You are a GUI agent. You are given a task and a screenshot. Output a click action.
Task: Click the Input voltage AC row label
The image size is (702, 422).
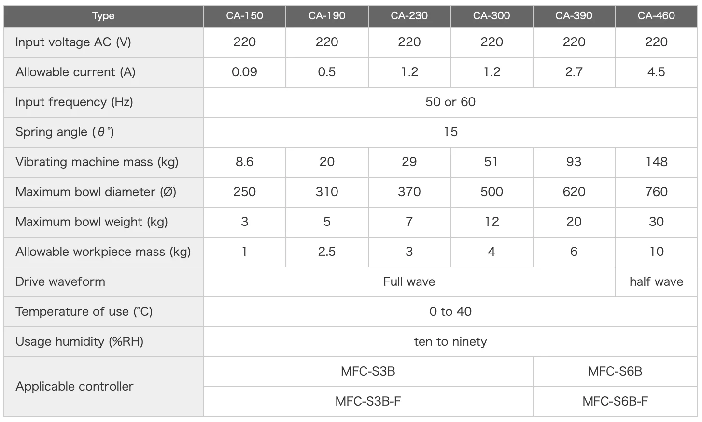click(73, 42)
